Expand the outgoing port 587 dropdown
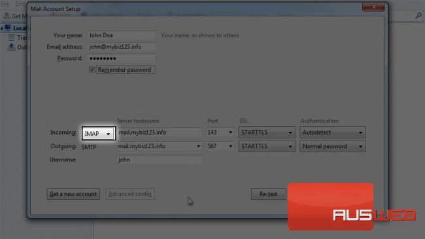 coord(230,146)
